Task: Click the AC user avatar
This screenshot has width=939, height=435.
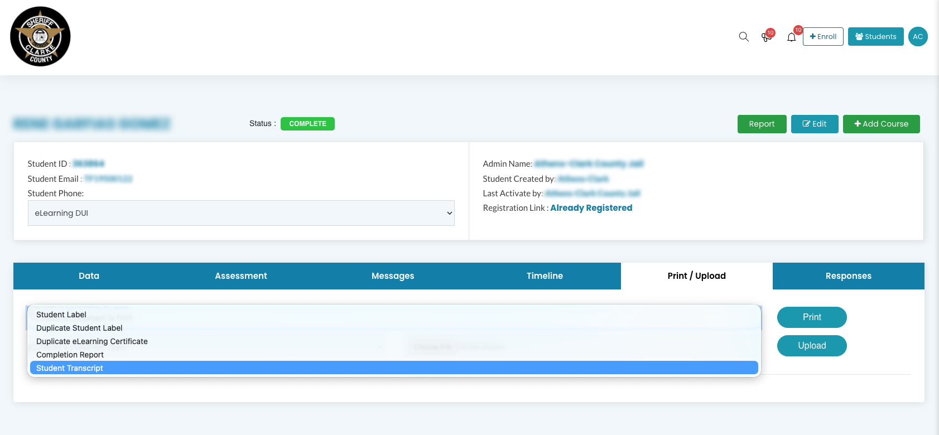Action: pos(917,37)
